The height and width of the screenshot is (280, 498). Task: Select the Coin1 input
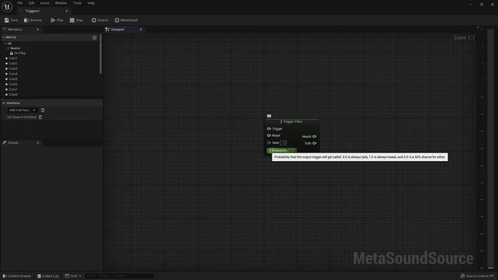tap(13, 58)
